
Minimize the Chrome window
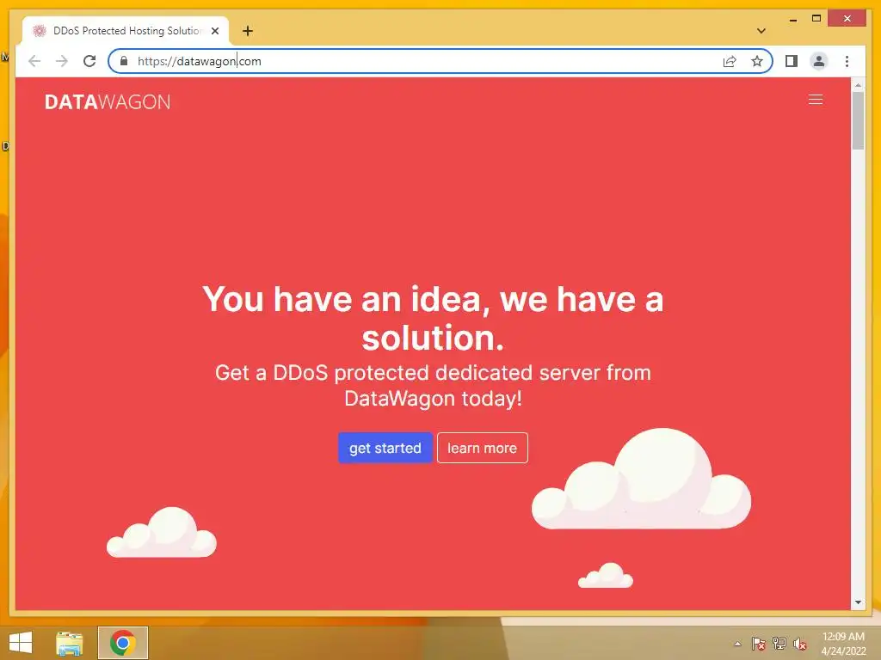point(792,19)
